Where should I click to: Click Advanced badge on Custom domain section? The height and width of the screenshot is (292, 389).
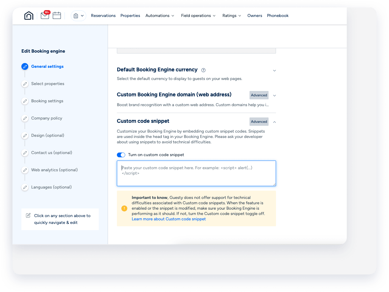[x=259, y=95]
